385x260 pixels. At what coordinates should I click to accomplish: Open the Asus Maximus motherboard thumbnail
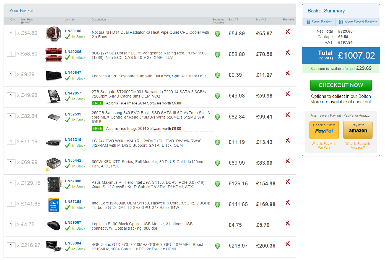click(x=54, y=184)
